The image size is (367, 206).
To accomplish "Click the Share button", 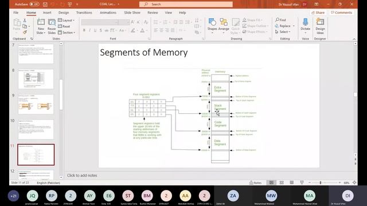I will tap(318, 13).
